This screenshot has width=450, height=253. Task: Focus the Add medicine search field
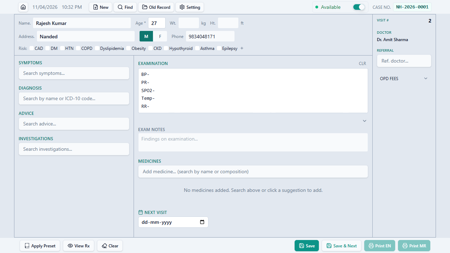(253, 171)
